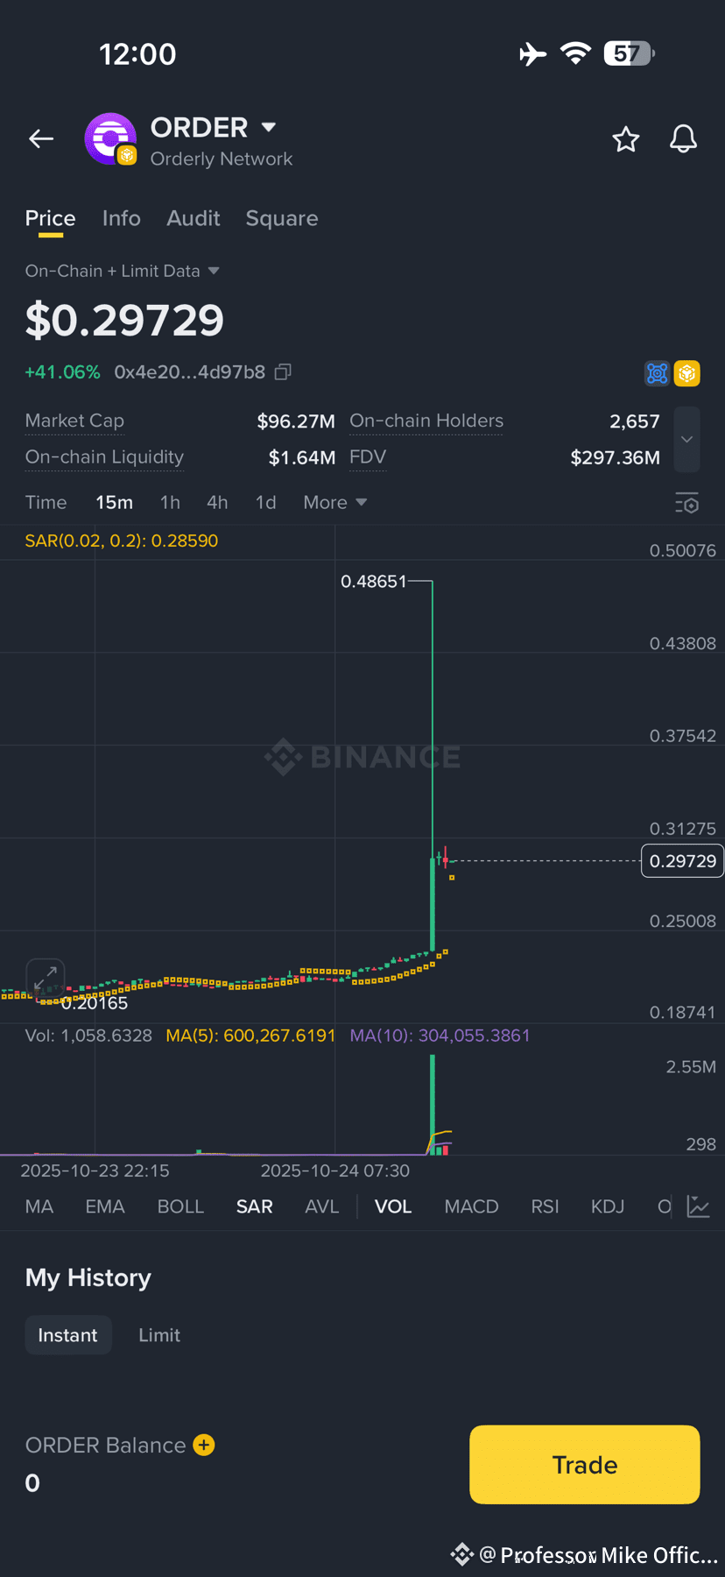725x1577 pixels.
Task: Tap the FDV label
Action: tap(368, 457)
